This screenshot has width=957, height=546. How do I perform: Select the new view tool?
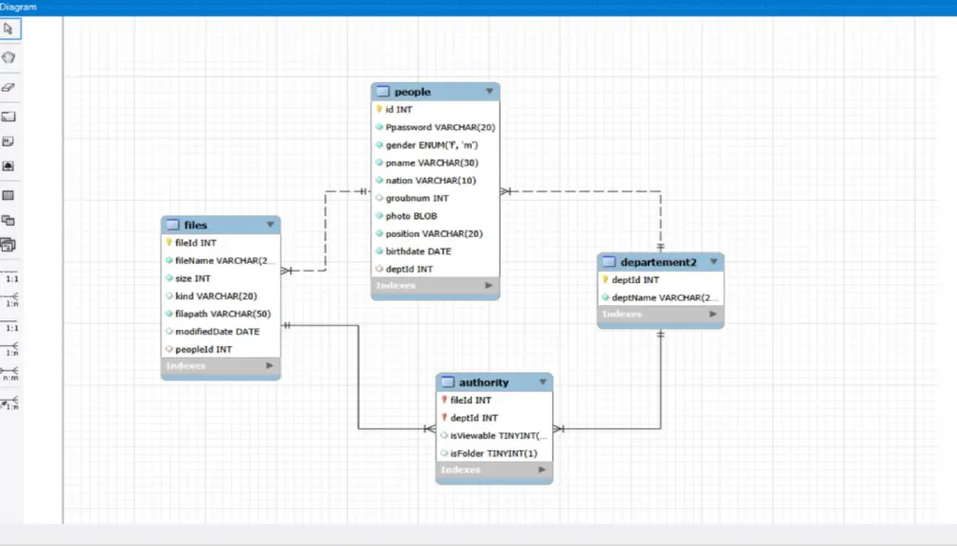(9, 220)
